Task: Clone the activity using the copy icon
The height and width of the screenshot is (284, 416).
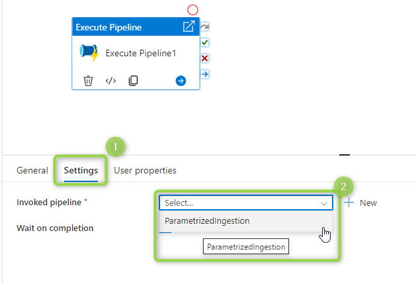Action: coord(133,81)
